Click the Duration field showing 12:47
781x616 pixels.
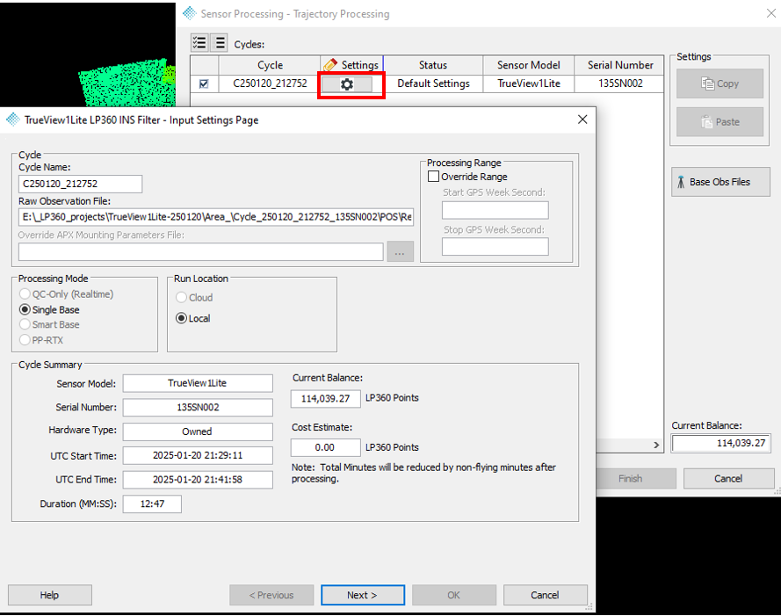(x=152, y=504)
